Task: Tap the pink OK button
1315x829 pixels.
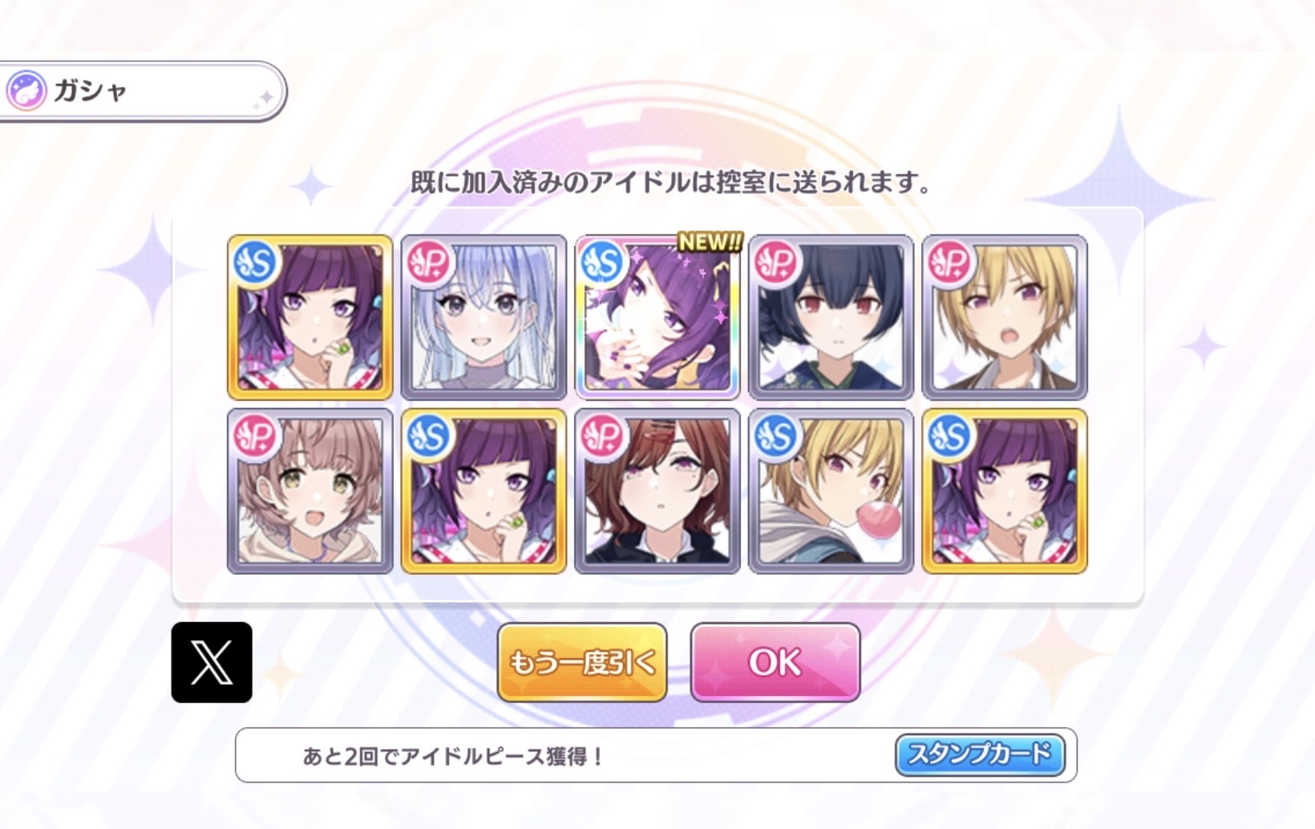Action: click(775, 662)
